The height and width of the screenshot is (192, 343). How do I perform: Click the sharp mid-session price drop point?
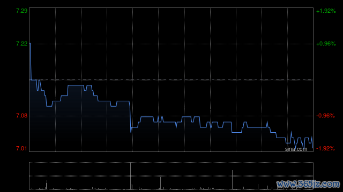pyautogui.click(x=131, y=131)
